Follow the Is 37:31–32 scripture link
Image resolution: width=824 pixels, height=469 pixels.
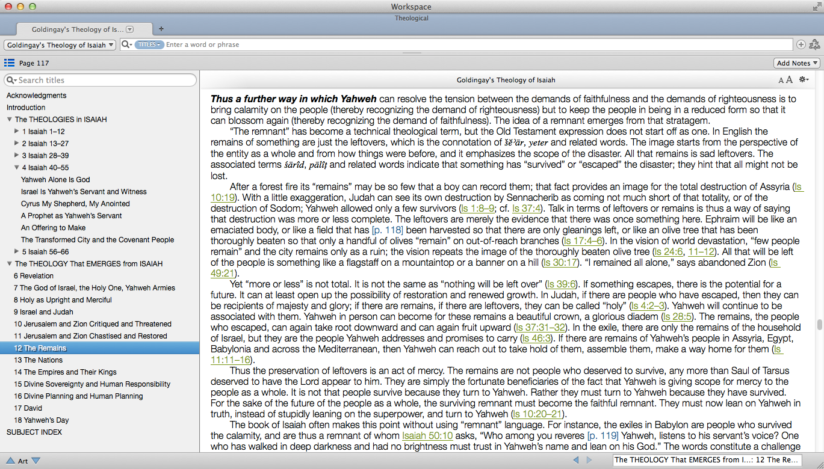tap(541, 328)
